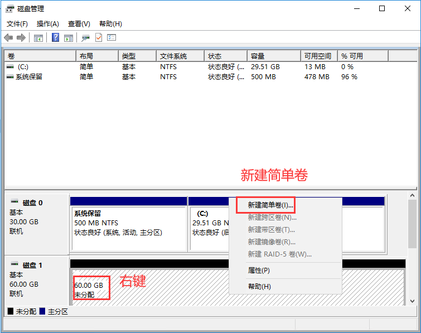Screen dimensions: 421x333
Task: Open the 文件(F) menu
Action: (17, 24)
